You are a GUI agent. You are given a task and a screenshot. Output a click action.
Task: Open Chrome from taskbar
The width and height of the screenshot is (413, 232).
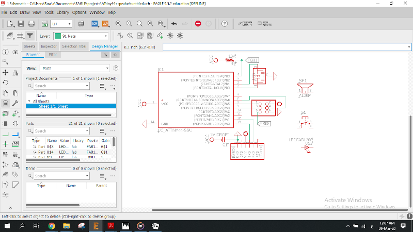[52, 226]
